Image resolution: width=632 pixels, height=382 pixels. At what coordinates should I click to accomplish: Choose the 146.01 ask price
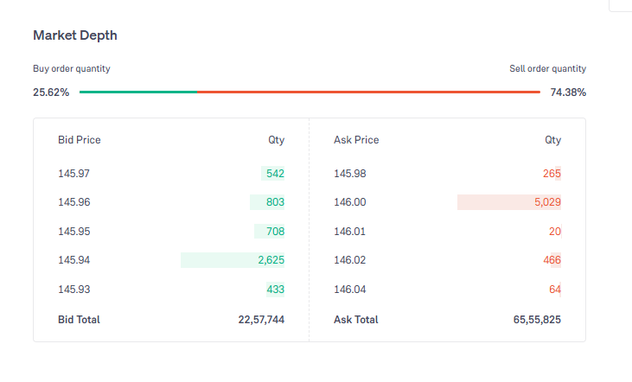point(349,232)
